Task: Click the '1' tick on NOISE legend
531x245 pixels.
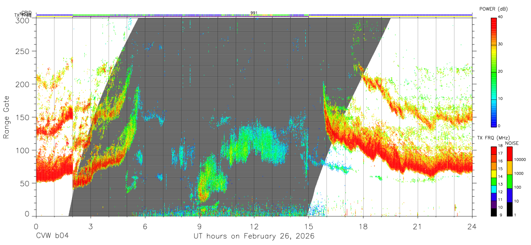Action: tap(515, 215)
